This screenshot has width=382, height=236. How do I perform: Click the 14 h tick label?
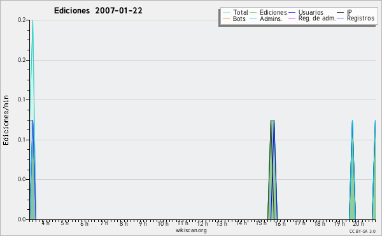tap(241, 223)
